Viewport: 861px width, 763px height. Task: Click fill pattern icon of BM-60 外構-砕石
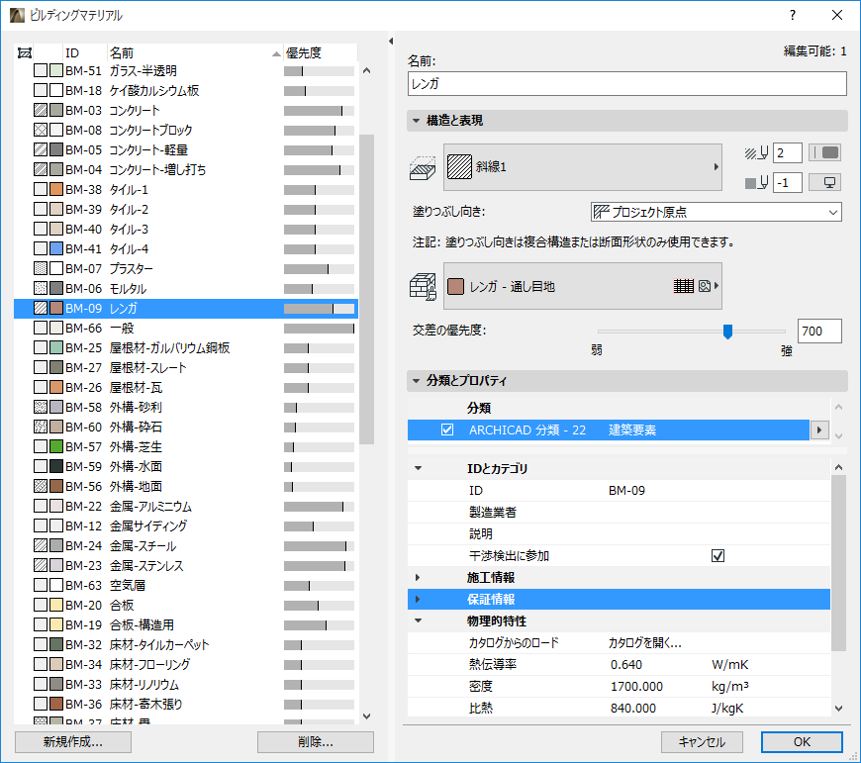(x=41, y=427)
